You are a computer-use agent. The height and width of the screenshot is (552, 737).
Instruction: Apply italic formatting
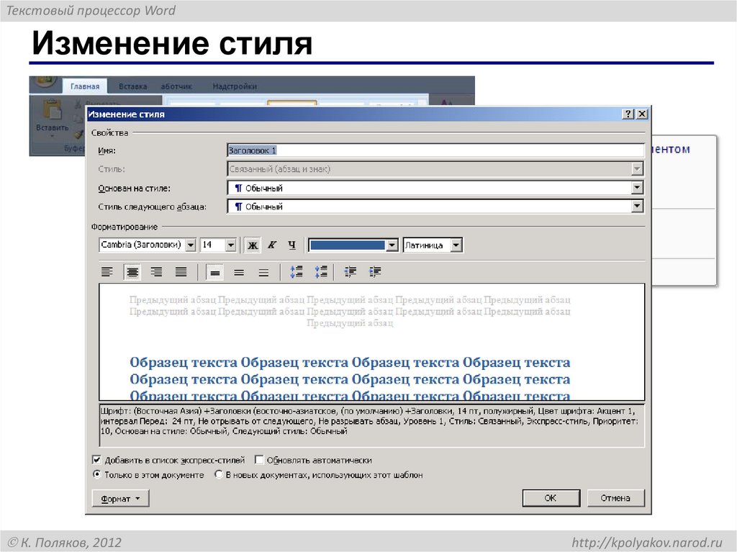point(272,245)
